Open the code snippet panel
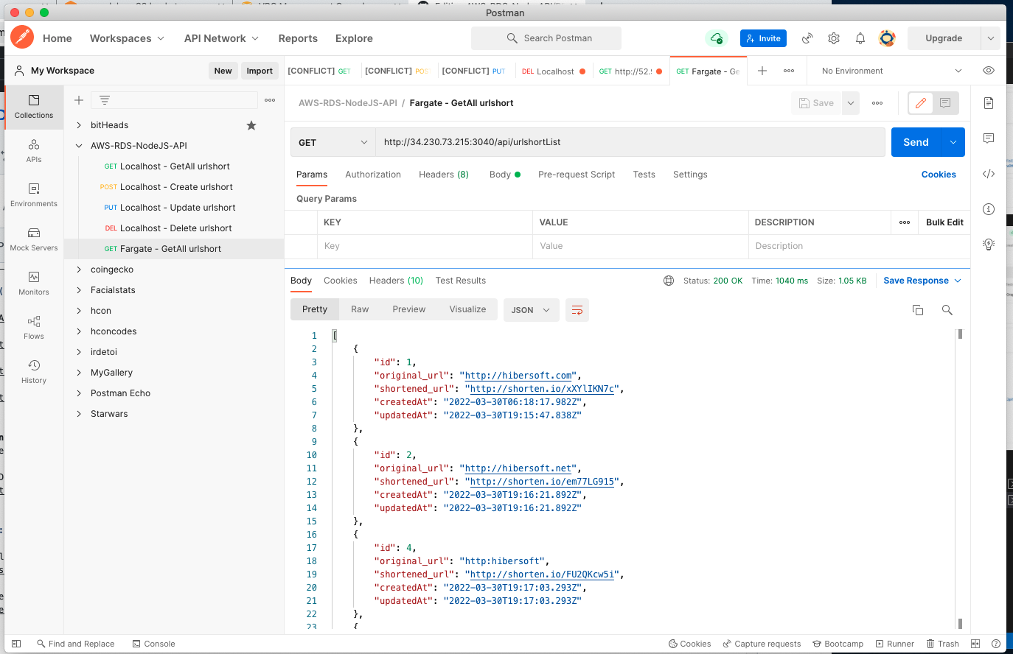This screenshot has height=654, width=1013. (x=988, y=174)
